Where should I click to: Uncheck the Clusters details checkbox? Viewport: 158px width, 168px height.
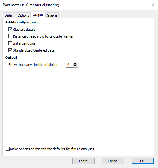click(10, 30)
